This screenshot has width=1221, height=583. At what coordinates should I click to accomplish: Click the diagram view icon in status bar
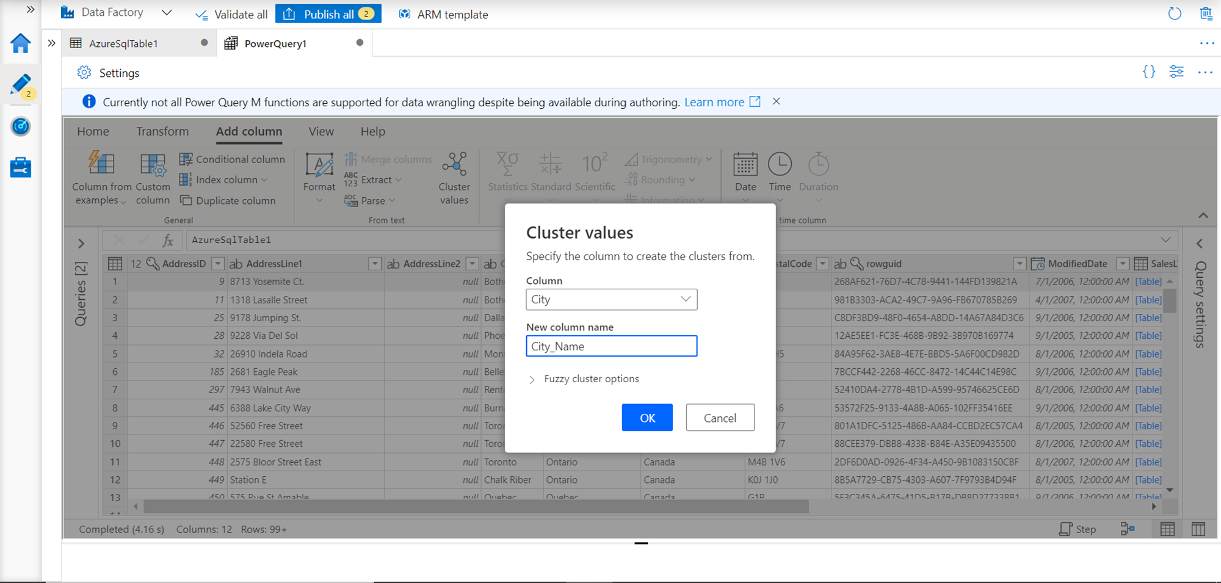coord(1128,529)
